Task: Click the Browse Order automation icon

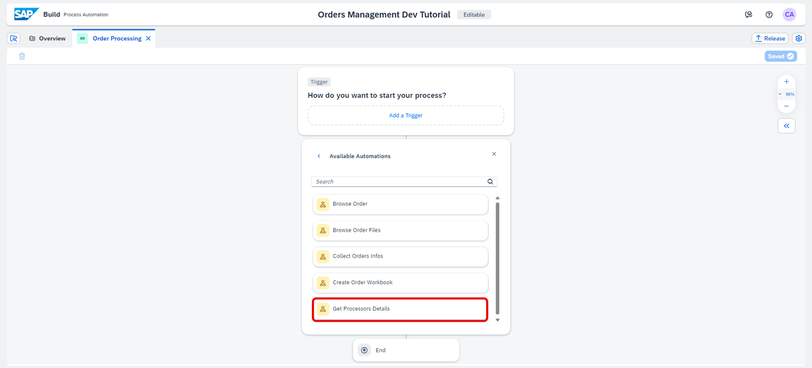Action: coord(323,204)
